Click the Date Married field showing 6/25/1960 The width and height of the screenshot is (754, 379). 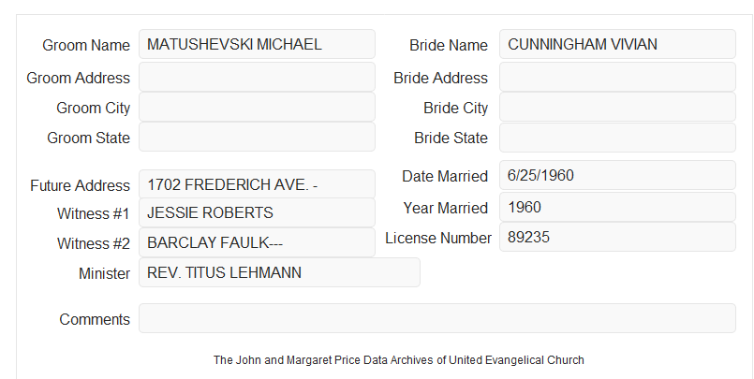pyautogui.click(x=617, y=175)
